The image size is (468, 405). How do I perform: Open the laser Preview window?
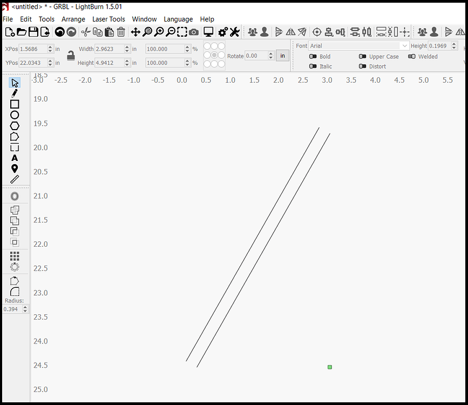208,32
